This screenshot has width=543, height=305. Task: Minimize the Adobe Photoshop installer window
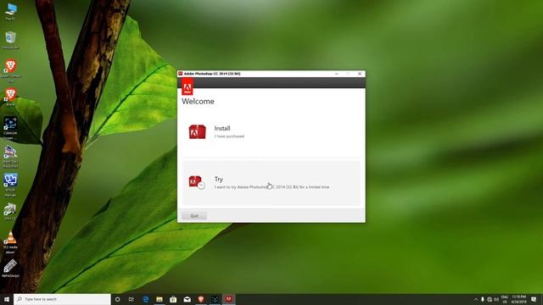coord(336,74)
